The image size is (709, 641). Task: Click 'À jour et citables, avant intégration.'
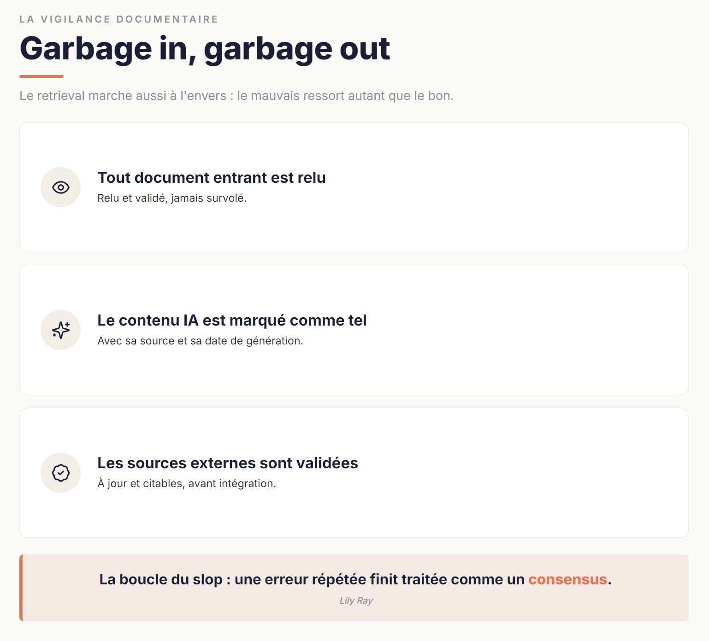(187, 484)
